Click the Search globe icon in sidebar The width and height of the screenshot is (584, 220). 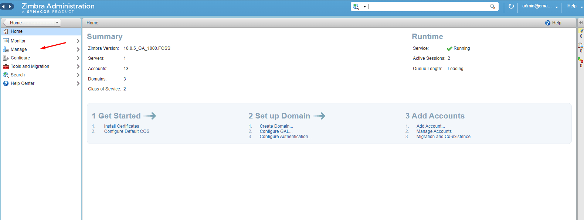(x=6, y=75)
